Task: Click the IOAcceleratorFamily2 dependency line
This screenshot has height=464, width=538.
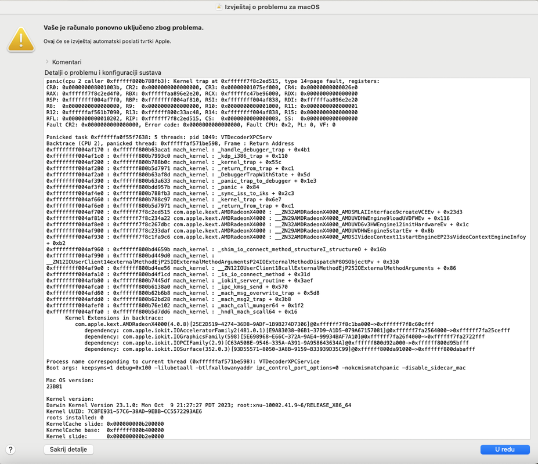Action: click(x=297, y=331)
